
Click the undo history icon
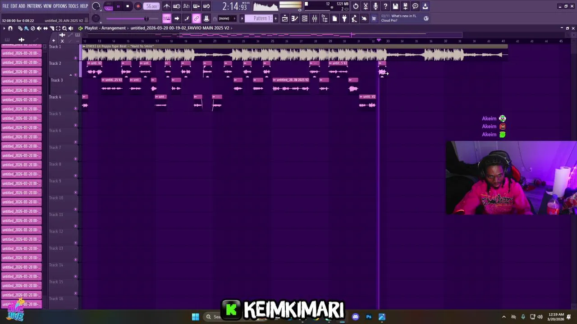coord(356,6)
